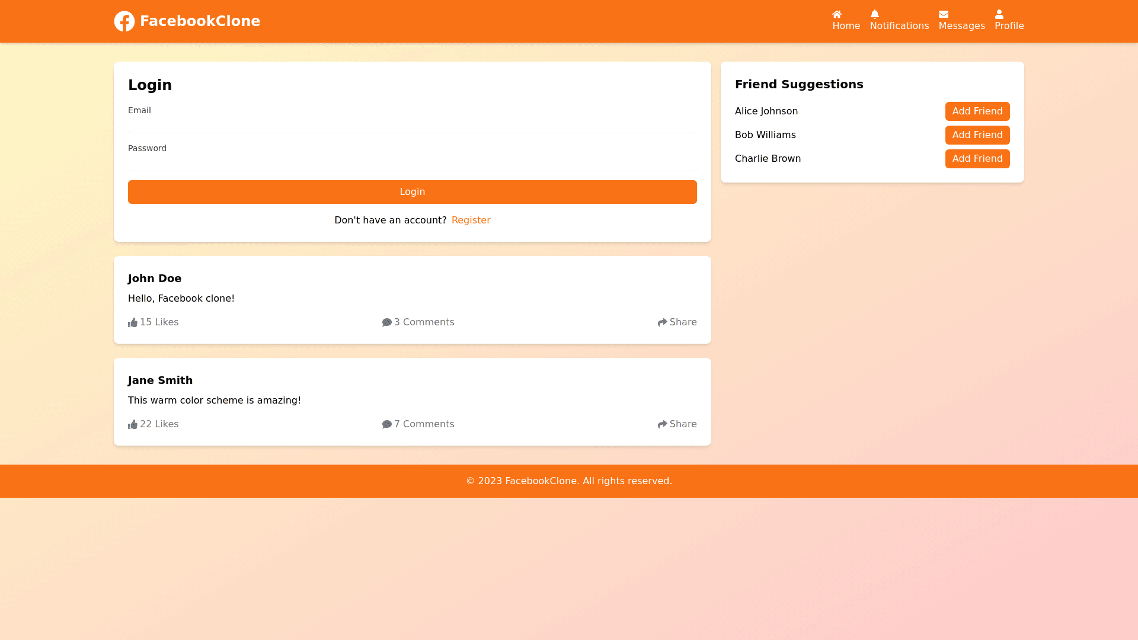Open the Messages envelope icon

(945, 14)
